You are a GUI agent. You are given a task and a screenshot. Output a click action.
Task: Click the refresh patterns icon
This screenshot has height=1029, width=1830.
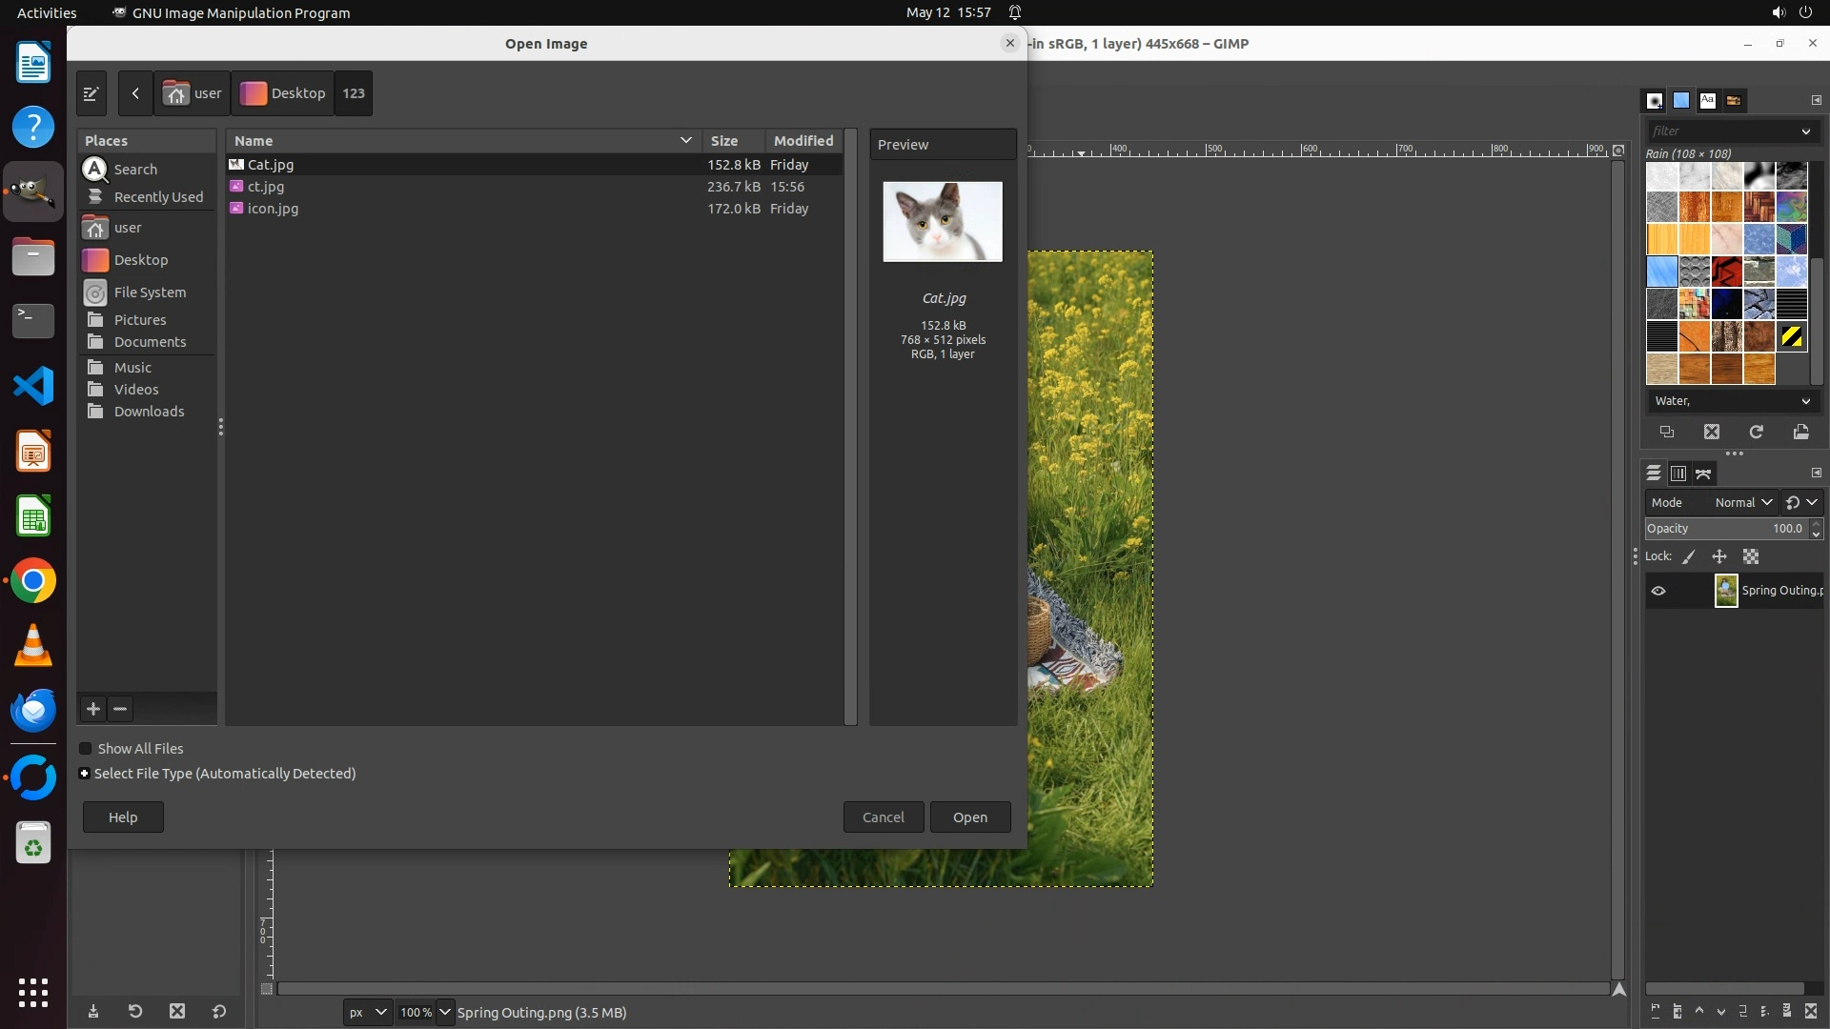coord(1756,433)
